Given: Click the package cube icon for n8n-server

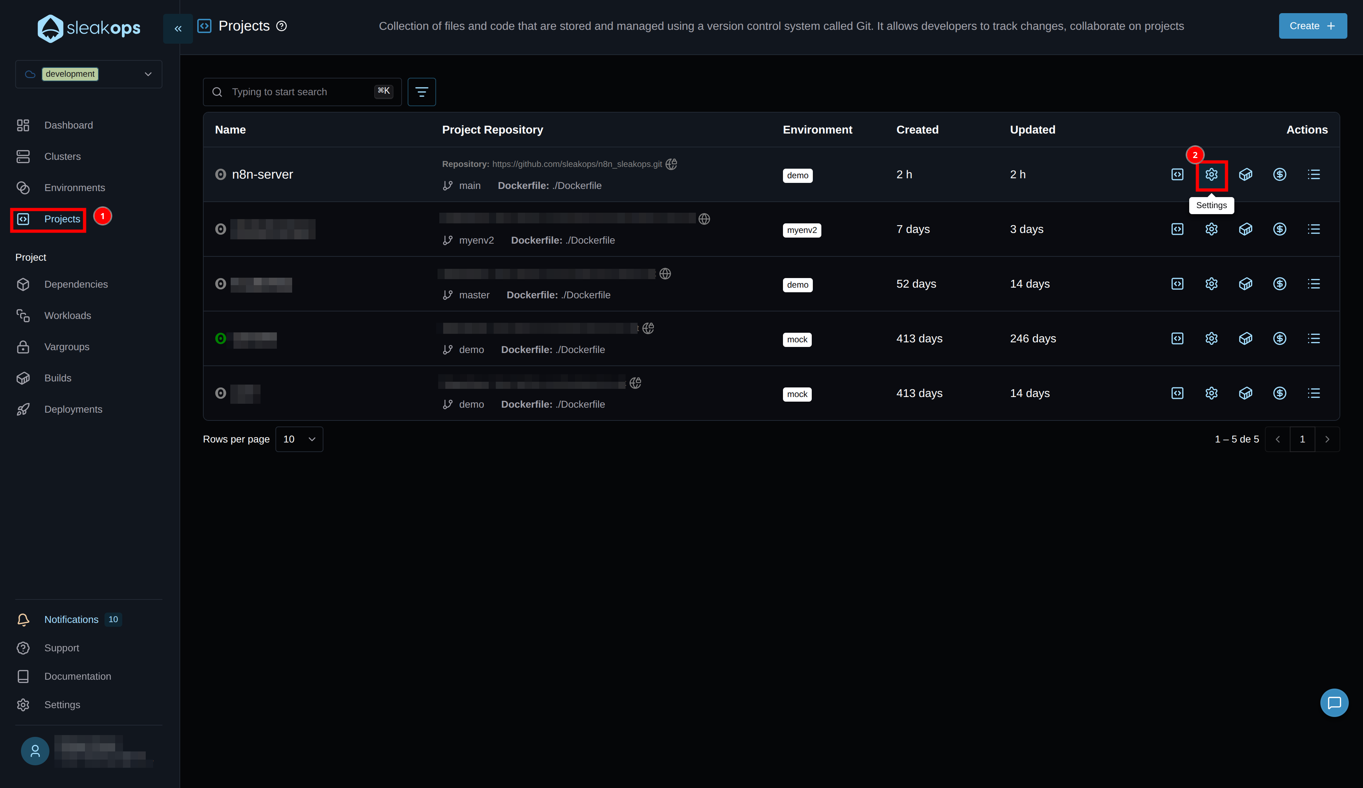Looking at the screenshot, I should (1246, 174).
